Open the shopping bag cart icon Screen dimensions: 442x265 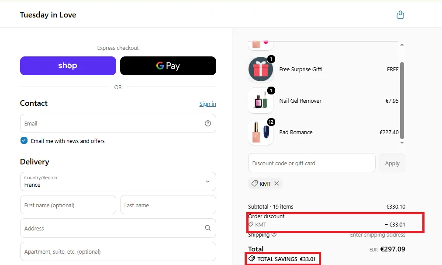[x=400, y=15]
